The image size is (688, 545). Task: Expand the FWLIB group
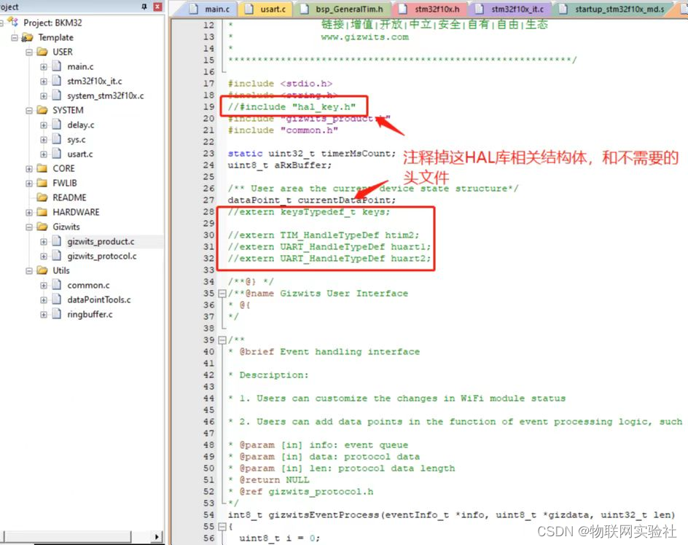coord(29,183)
